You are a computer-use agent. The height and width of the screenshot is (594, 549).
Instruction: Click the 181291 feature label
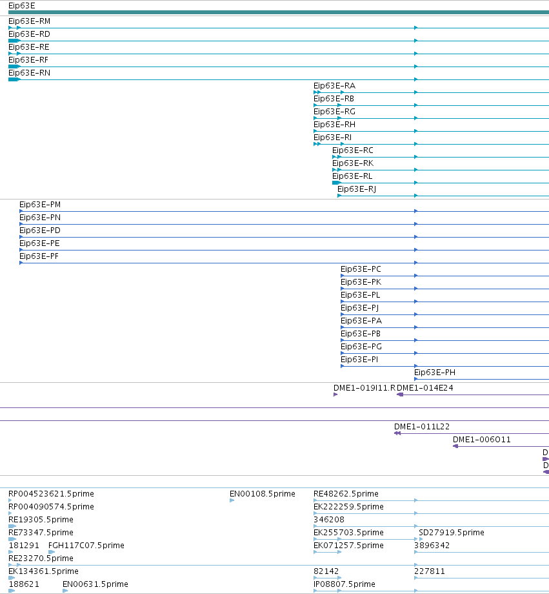pyautogui.click(x=24, y=545)
